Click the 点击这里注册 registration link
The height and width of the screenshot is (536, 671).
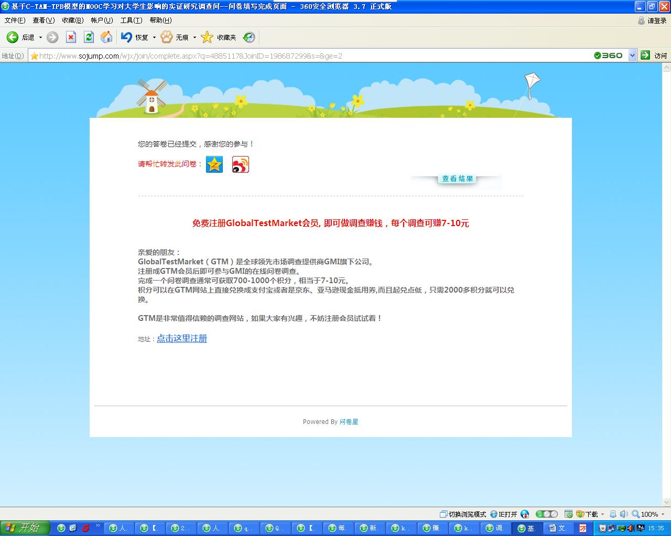[x=182, y=339]
